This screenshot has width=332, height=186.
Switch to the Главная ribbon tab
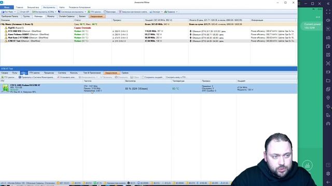[x=19, y=7]
